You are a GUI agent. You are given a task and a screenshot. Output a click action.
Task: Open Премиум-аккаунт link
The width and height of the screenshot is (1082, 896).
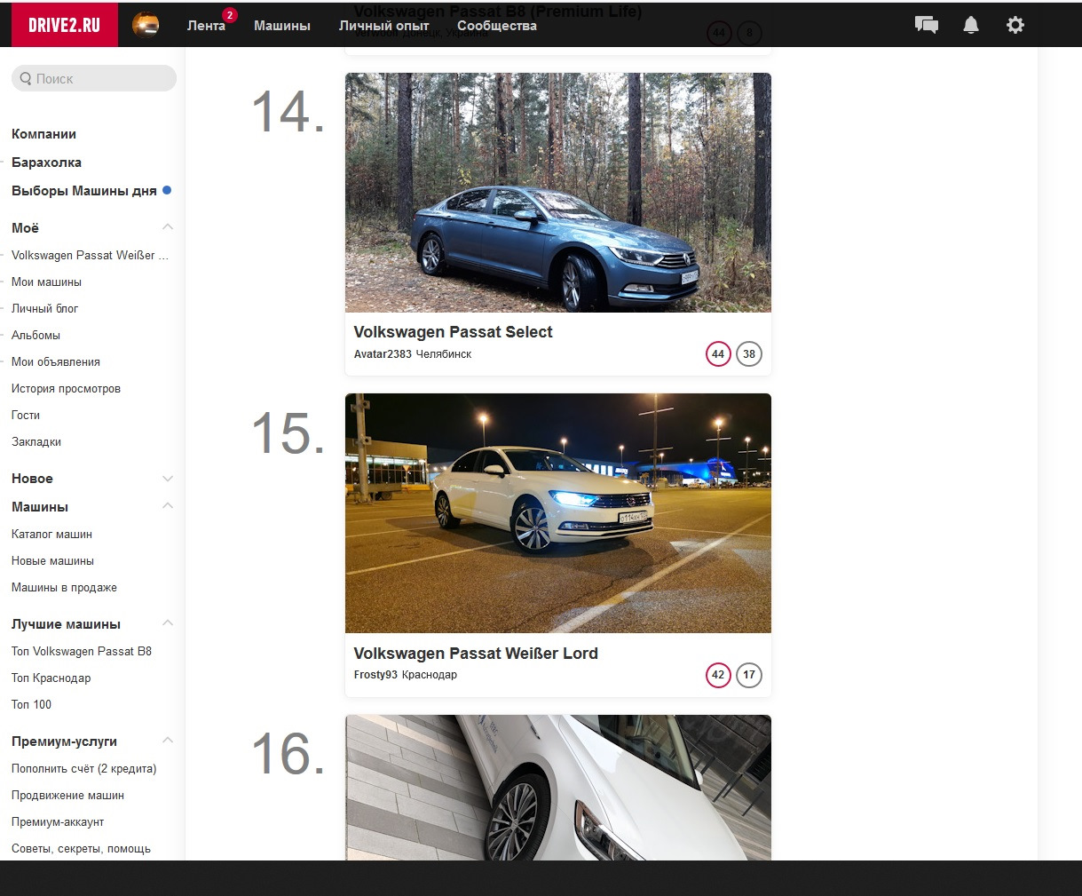click(x=58, y=821)
